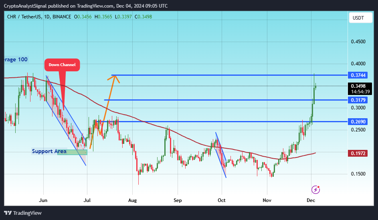Click the 0.2500 price axis value

pyautogui.click(x=358, y=130)
